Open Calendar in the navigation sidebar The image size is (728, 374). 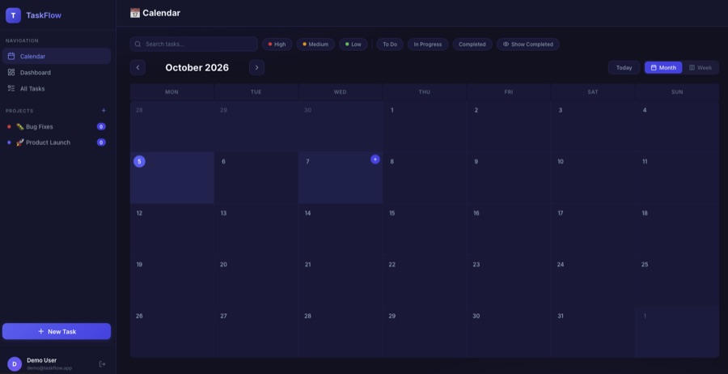tap(57, 56)
